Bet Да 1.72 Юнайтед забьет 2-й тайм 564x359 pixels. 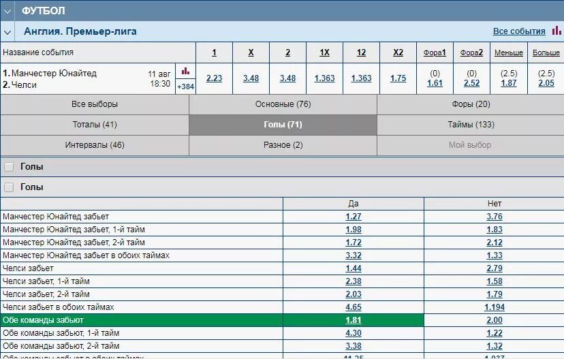(x=354, y=243)
